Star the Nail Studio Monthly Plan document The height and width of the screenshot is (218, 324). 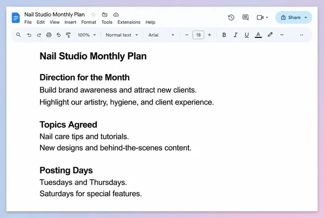pos(93,15)
